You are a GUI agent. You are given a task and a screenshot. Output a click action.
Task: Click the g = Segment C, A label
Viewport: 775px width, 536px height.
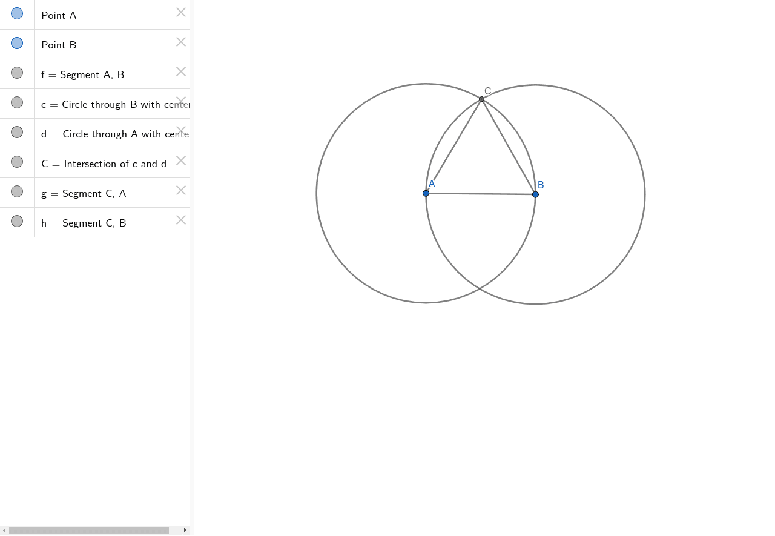coord(84,193)
